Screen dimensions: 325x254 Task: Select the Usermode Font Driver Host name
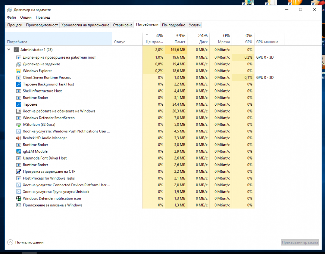(x=45, y=158)
